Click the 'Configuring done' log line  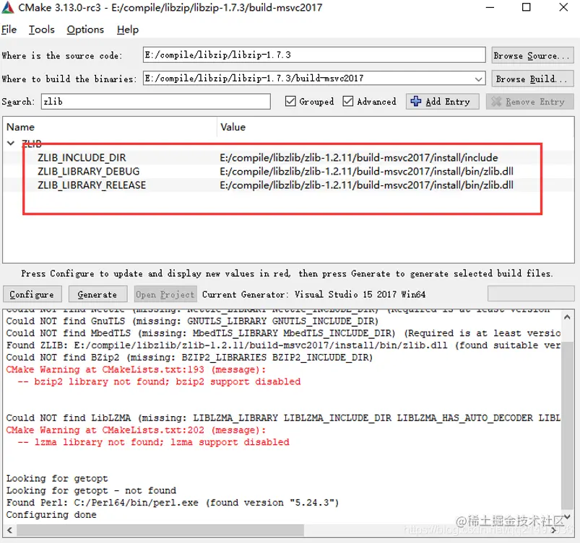coord(51,515)
